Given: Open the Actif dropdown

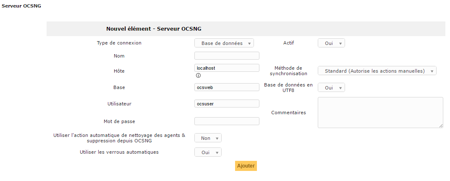Looking at the screenshot, I should tap(331, 43).
